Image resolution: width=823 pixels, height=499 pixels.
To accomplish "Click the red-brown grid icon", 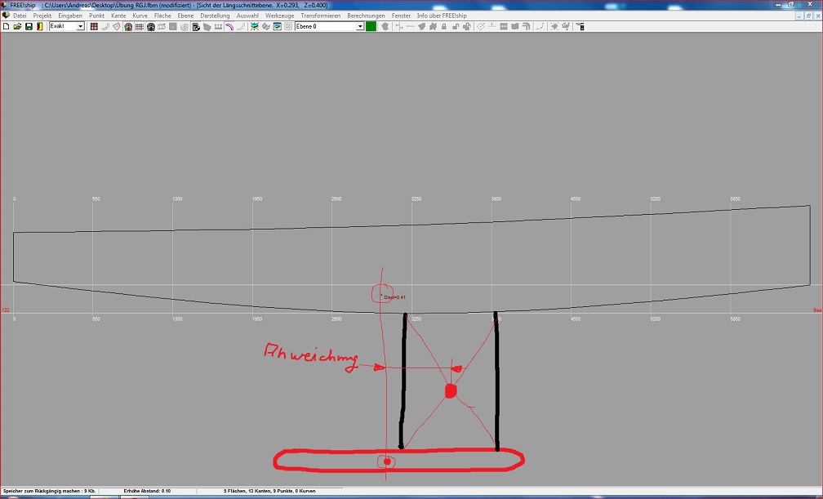I will 94,27.
